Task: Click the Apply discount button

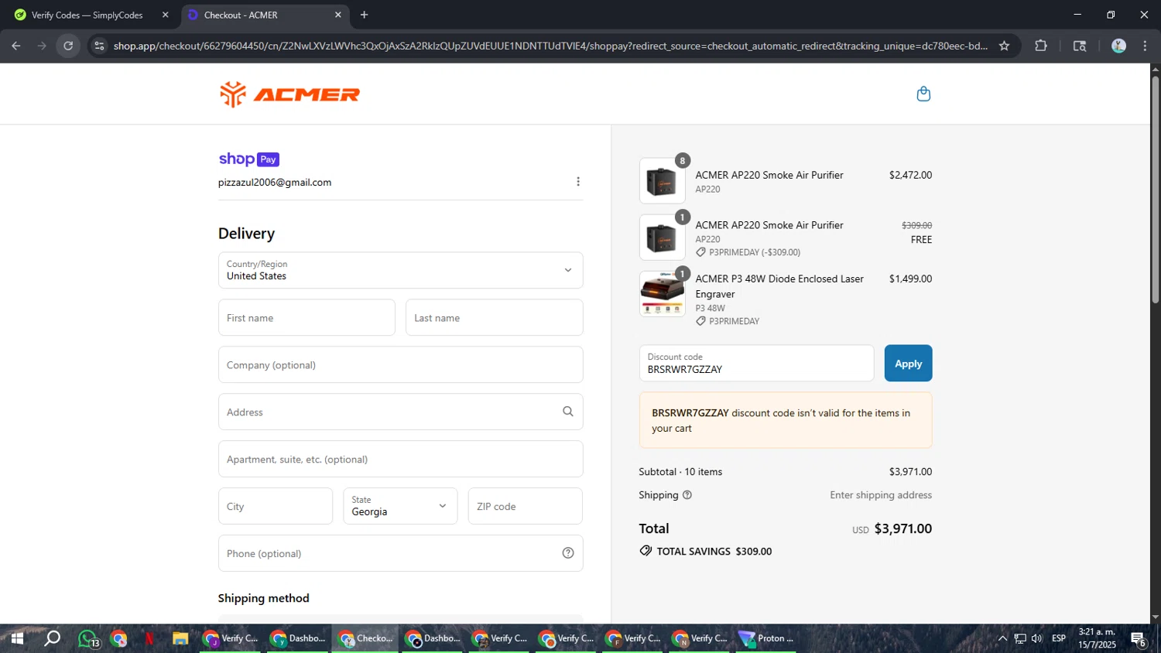Action: coord(908,363)
